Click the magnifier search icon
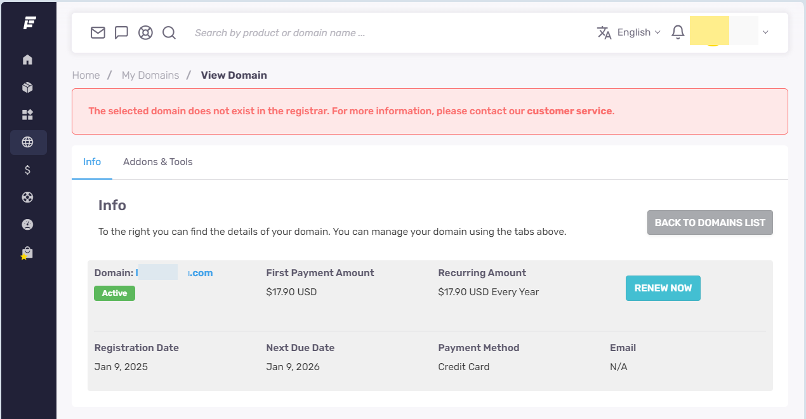Image resolution: width=806 pixels, height=419 pixels. pos(169,32)
